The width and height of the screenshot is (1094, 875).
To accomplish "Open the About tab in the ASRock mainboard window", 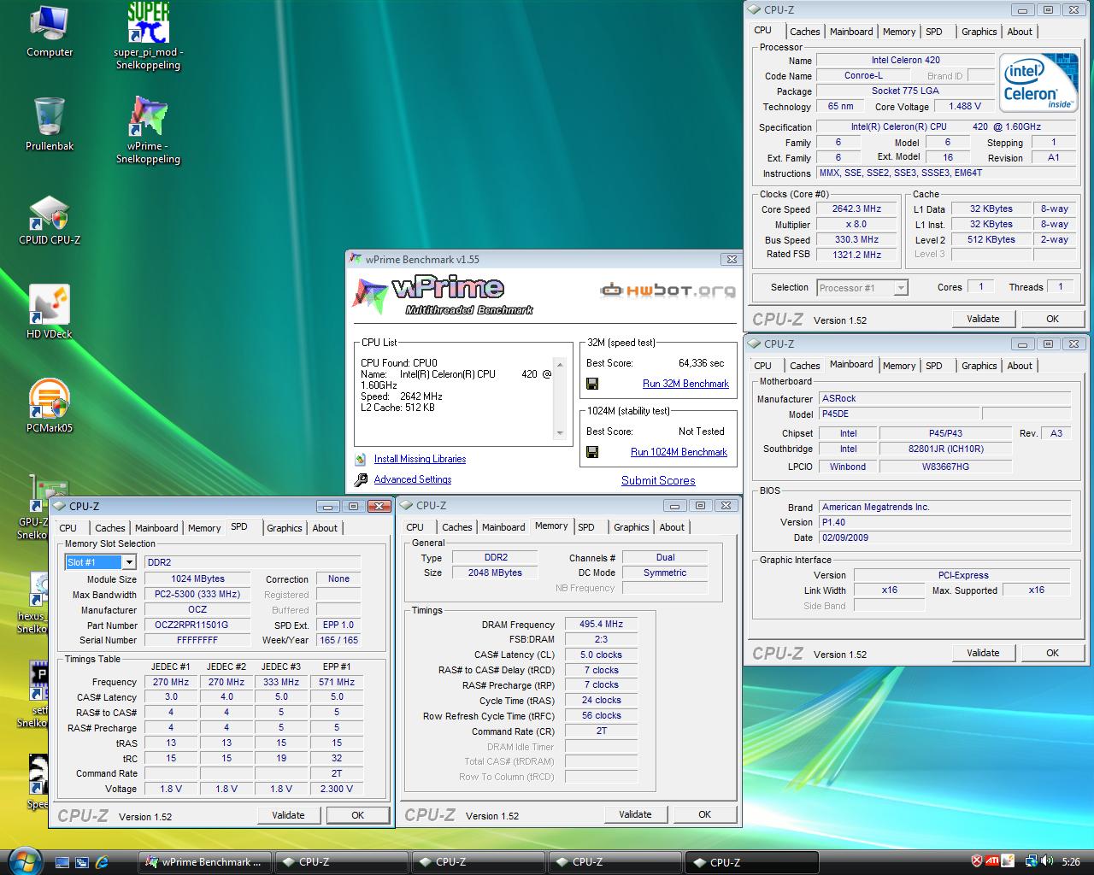I will click(x=1019, y=366).
